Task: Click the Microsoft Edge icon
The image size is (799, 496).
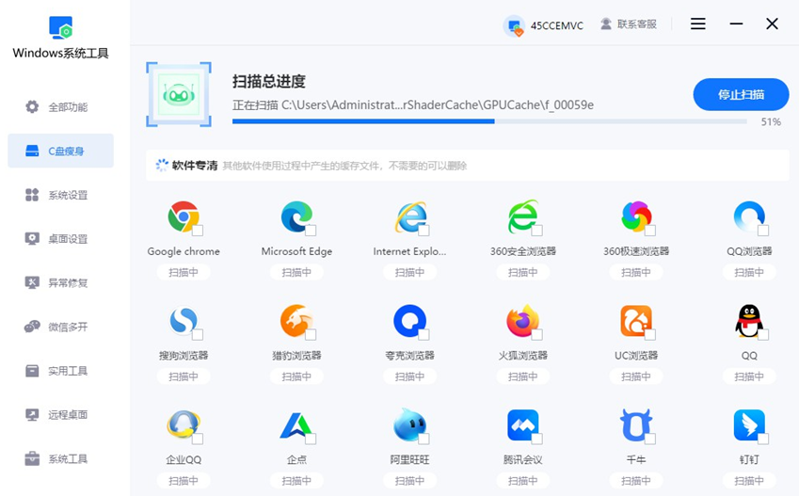Action: click(296, 216)
